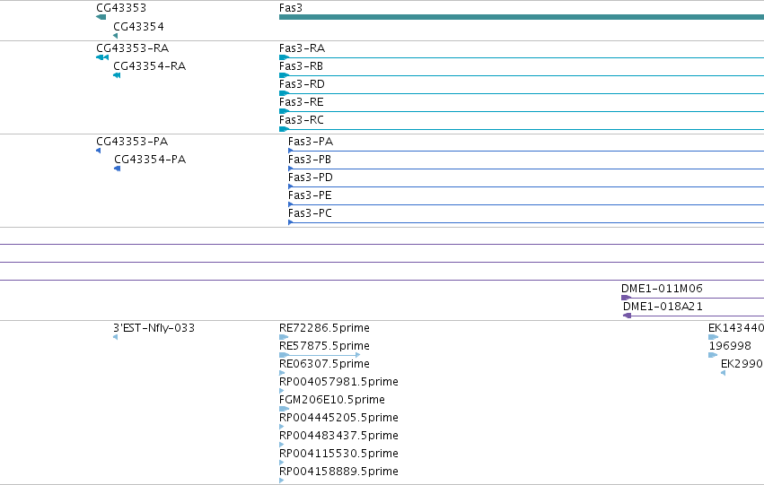Click the CG43353-RA transcript arrow glyph

pos(102,57)
